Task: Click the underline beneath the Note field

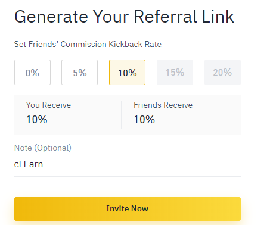Action: (x=128, y=176)
